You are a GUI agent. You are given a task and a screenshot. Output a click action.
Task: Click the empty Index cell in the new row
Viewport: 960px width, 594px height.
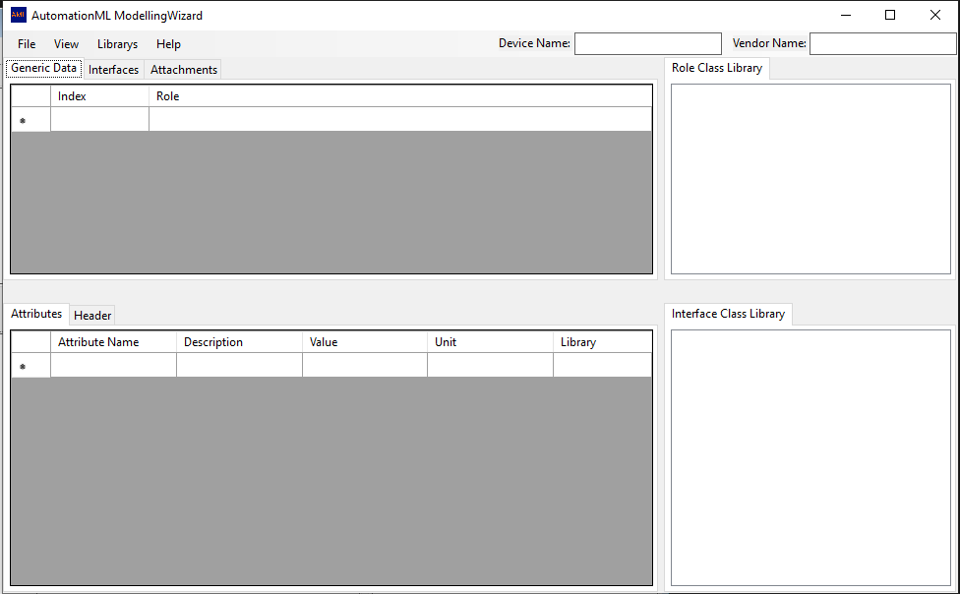click(x=99, y=119)
